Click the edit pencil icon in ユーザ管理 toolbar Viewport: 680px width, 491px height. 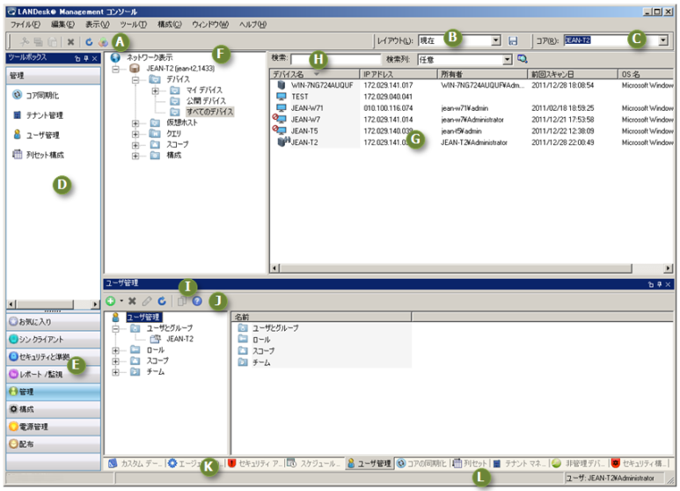click(147, 301)
